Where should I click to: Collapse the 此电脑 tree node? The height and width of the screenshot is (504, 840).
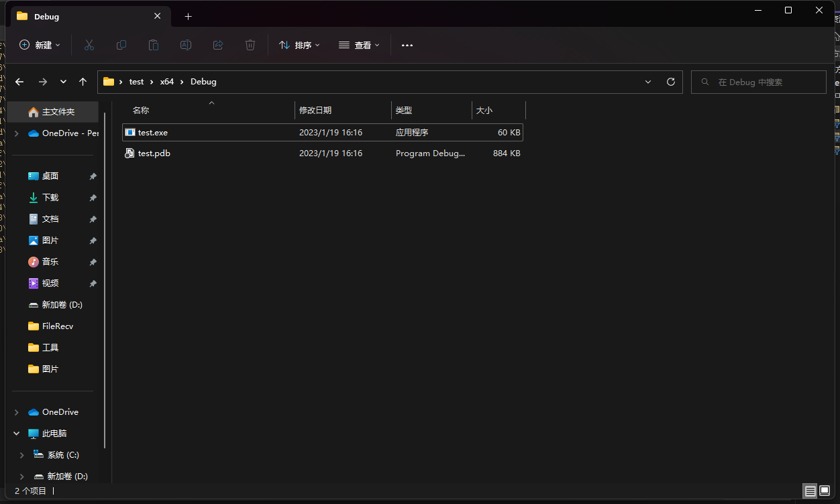coord(16,434)
